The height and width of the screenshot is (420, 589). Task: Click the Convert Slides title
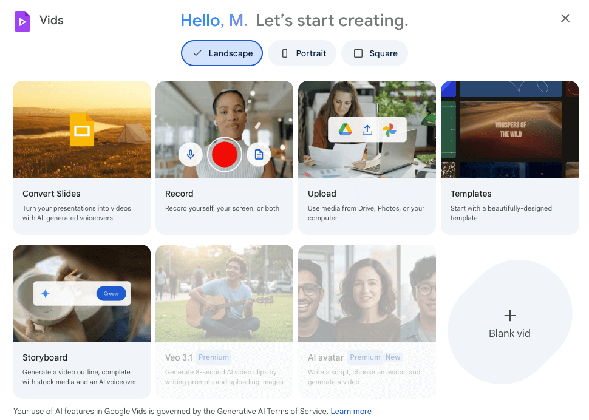[x=52, y=194]
